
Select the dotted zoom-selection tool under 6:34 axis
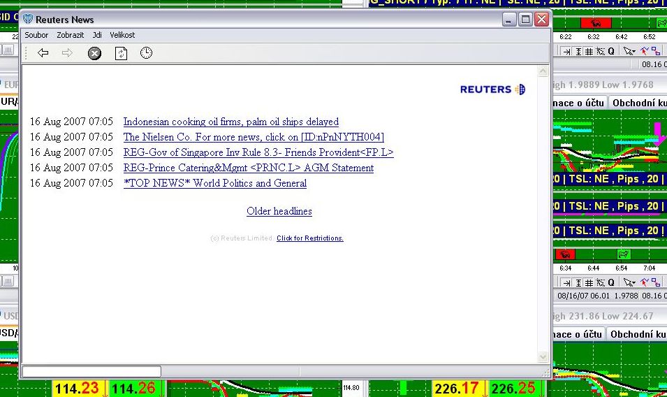tap(600, 282)
